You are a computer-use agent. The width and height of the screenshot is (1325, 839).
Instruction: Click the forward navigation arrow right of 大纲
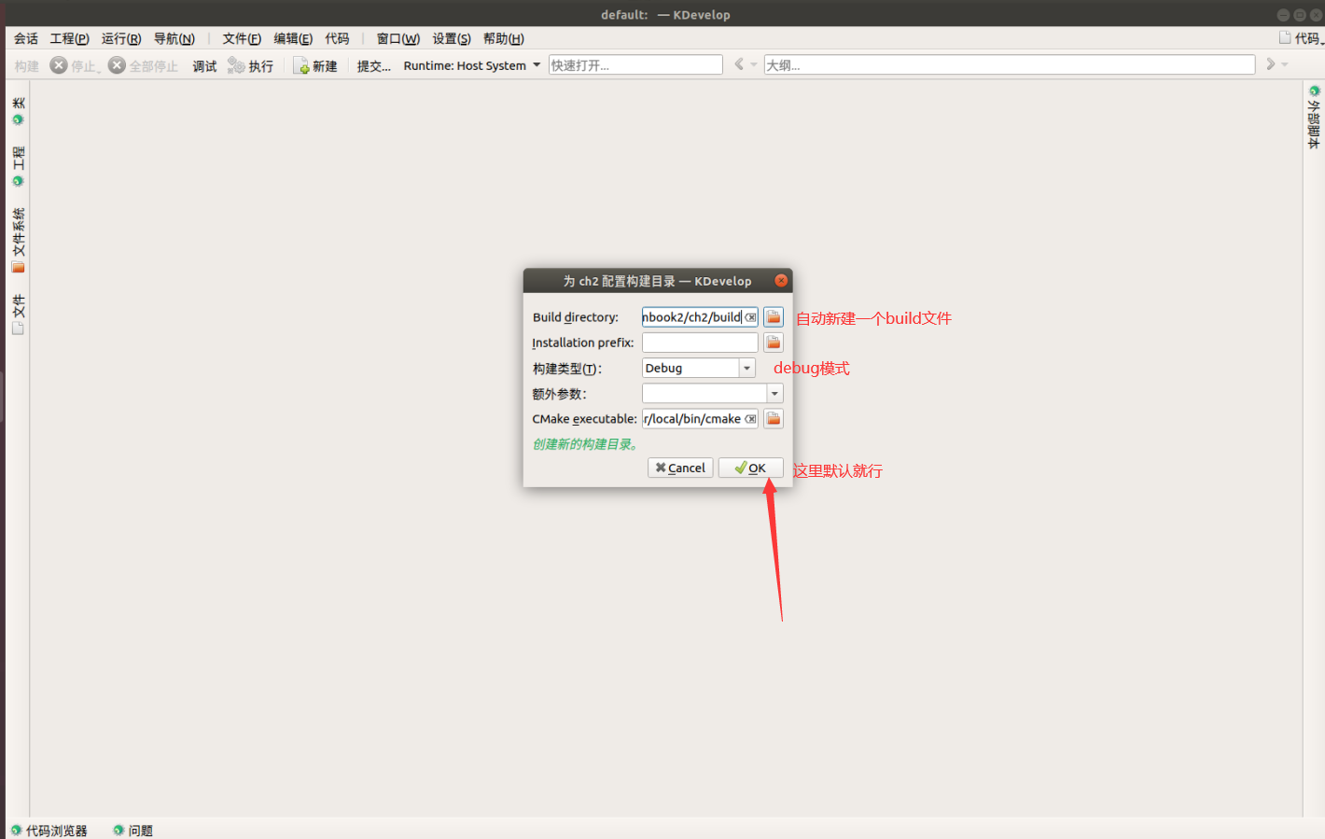(1270, 64)
